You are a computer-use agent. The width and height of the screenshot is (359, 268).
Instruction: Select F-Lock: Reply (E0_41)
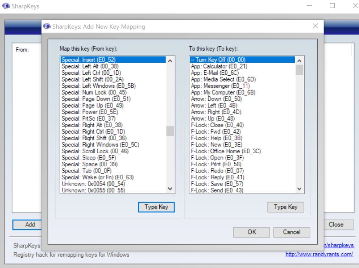(242, 177)
